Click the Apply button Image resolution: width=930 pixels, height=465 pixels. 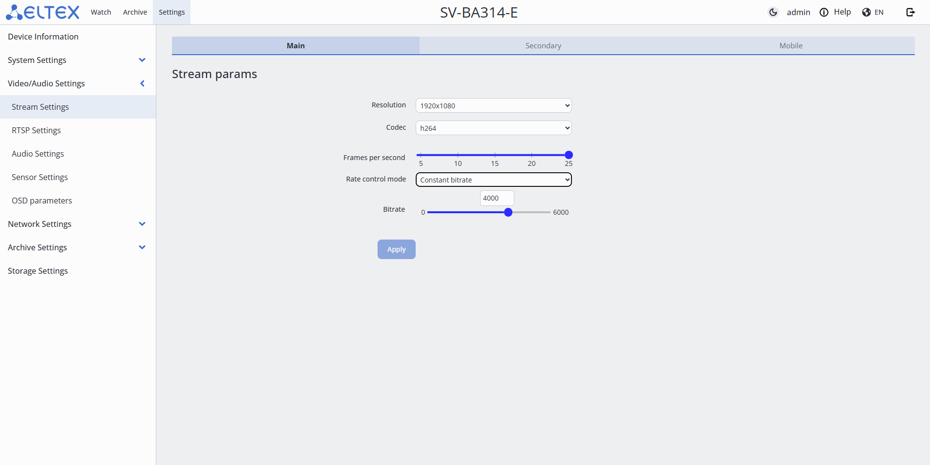coord(396,249)
